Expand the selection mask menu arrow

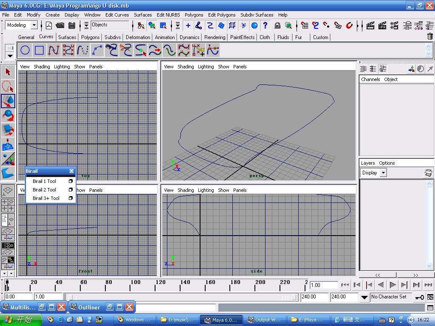coord(86,25)
